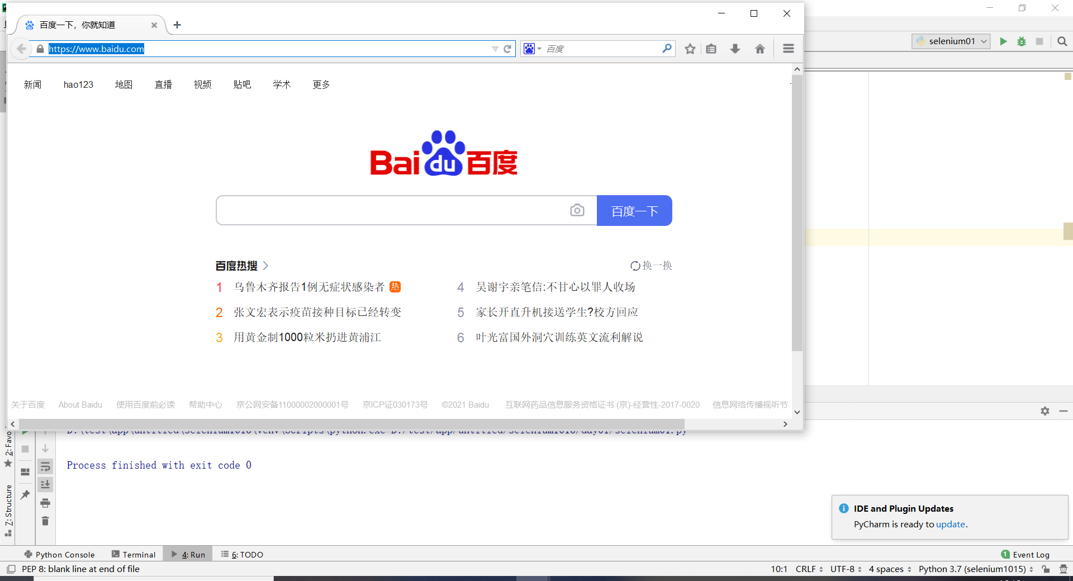The height and width of the screenshot is (581, 1073).
Task: Toggle soft-wrap in the Run console
Action: click(x=45, y=466)
